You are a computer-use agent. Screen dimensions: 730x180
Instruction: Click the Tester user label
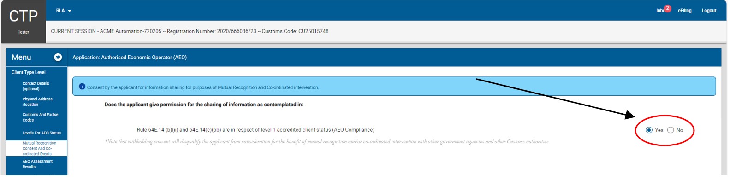click(x=24, y=32)
